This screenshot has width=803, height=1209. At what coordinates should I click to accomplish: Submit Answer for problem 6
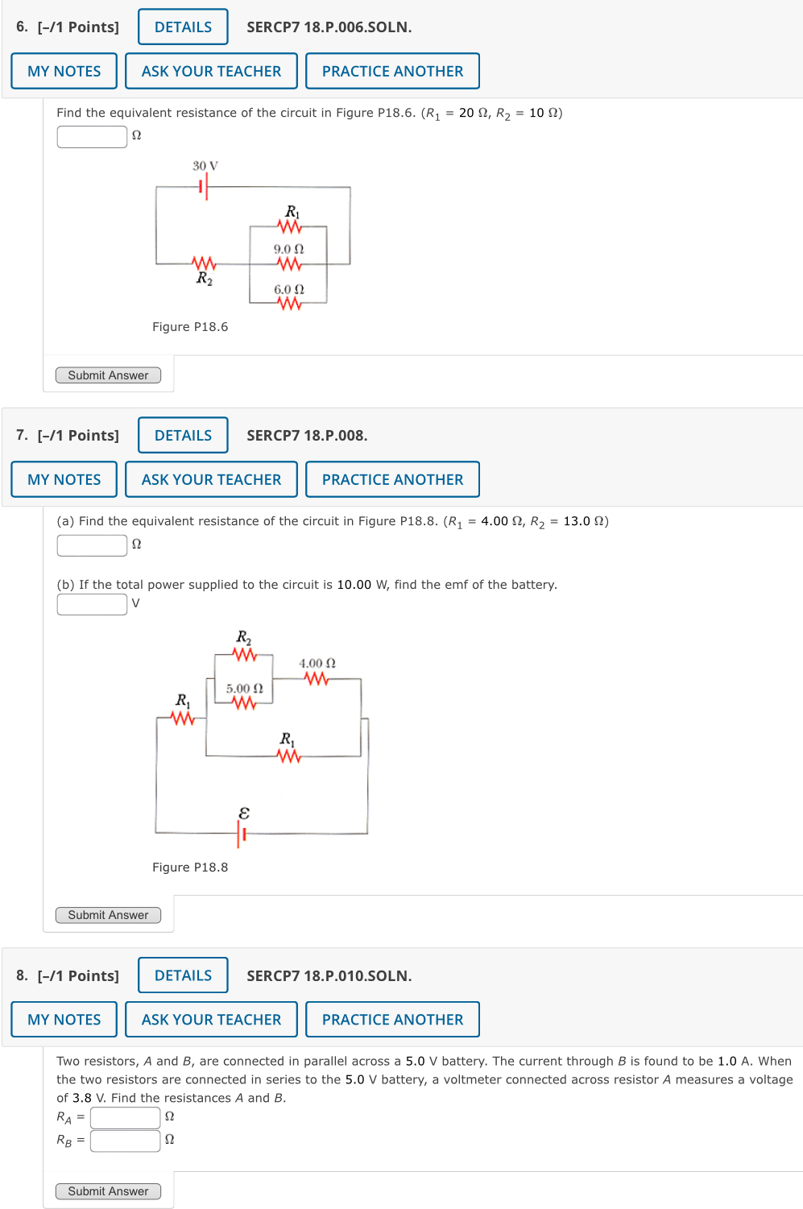tap(108, 375)
